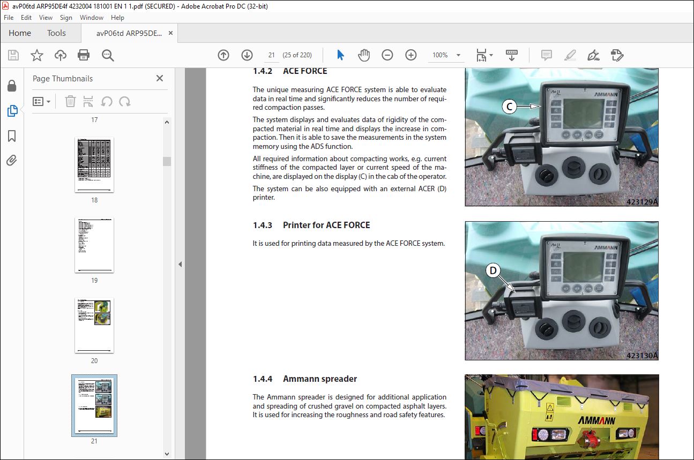The image size is (694, 460).
Task: Open the find text search icon
Action: point(108,55)
